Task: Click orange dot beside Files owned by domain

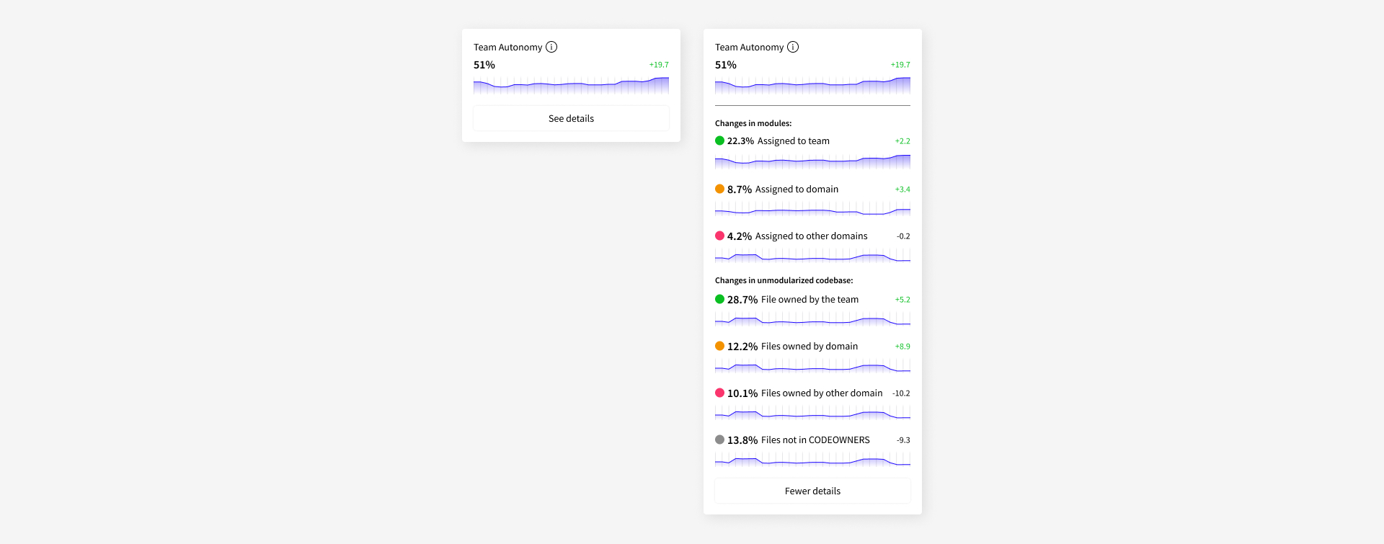Action: point(719,346)
